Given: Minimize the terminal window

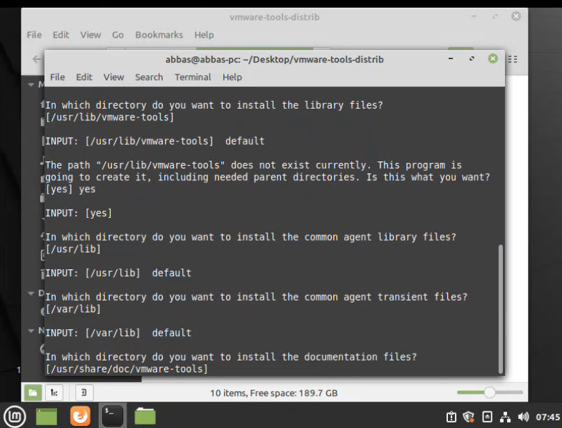Looking at the screenshot, I should (451, 58).
